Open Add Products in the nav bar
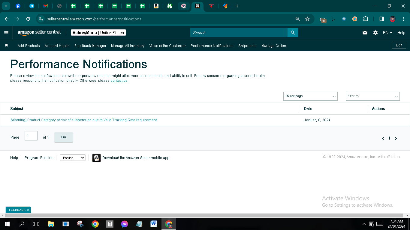 29,46
